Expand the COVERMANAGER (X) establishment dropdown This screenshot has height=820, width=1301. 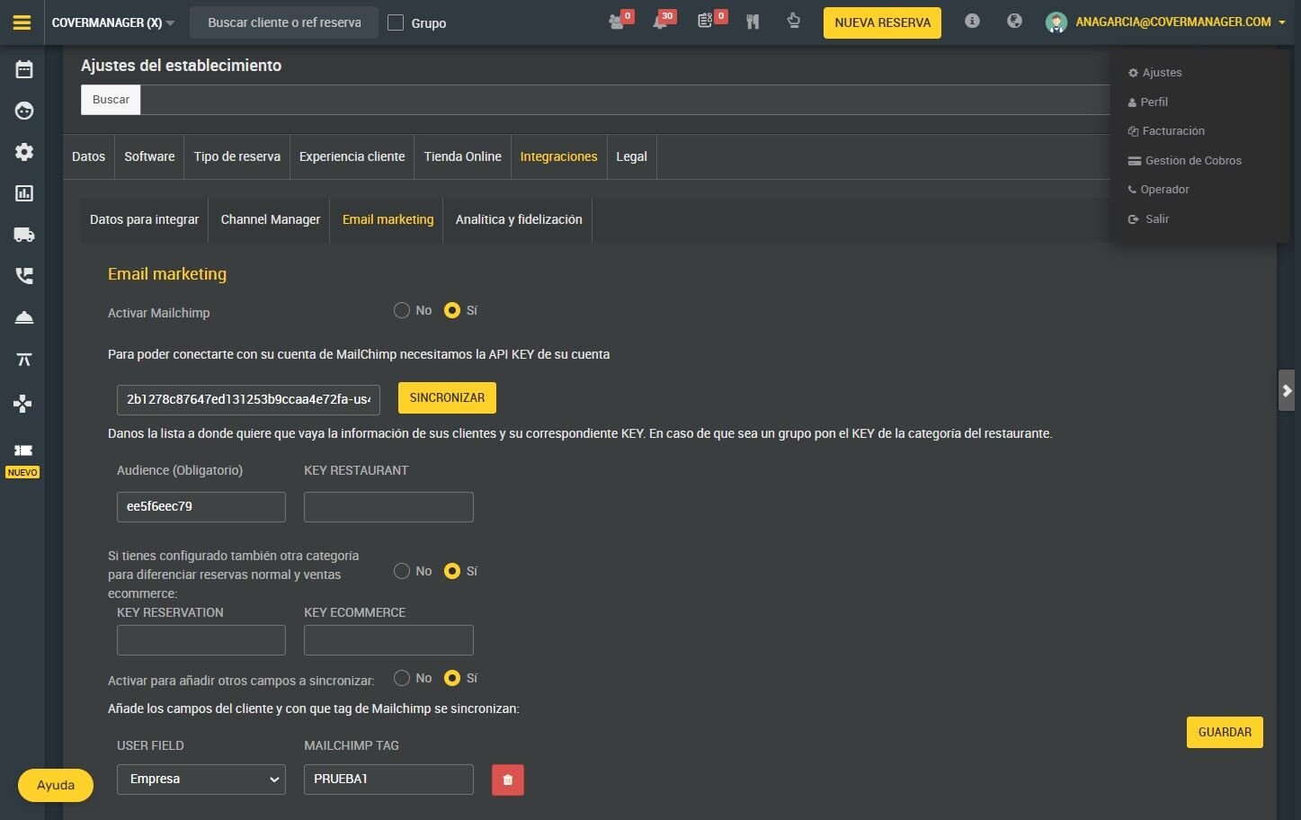tap(112, 22)
